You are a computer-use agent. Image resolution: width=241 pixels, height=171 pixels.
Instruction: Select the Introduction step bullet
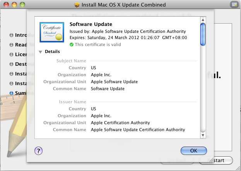[x=11, y=35]
